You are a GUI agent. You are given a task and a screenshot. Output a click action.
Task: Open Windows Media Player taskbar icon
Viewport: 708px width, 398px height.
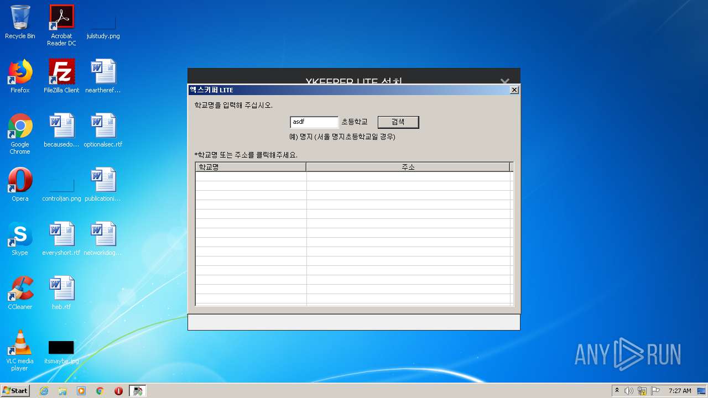coord(81,391)
